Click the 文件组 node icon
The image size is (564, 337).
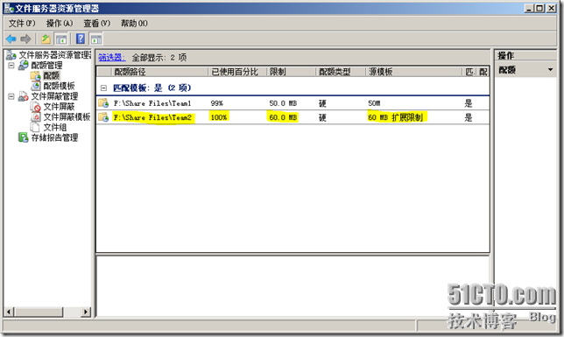(x=35, y=127)
